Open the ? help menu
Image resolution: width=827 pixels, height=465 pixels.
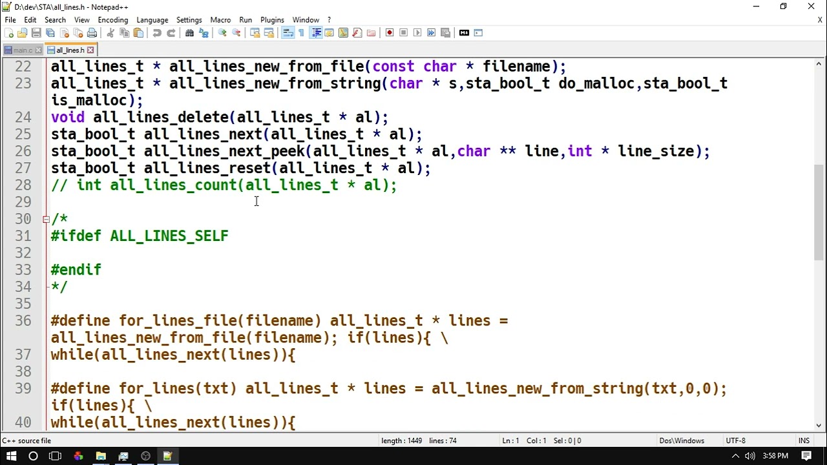(x=329, y=20)
